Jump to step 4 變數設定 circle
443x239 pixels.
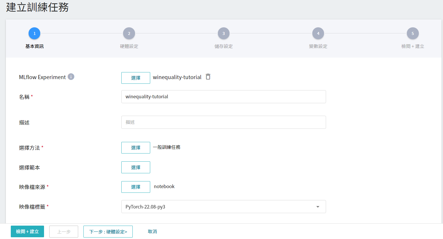click(318, 33)
